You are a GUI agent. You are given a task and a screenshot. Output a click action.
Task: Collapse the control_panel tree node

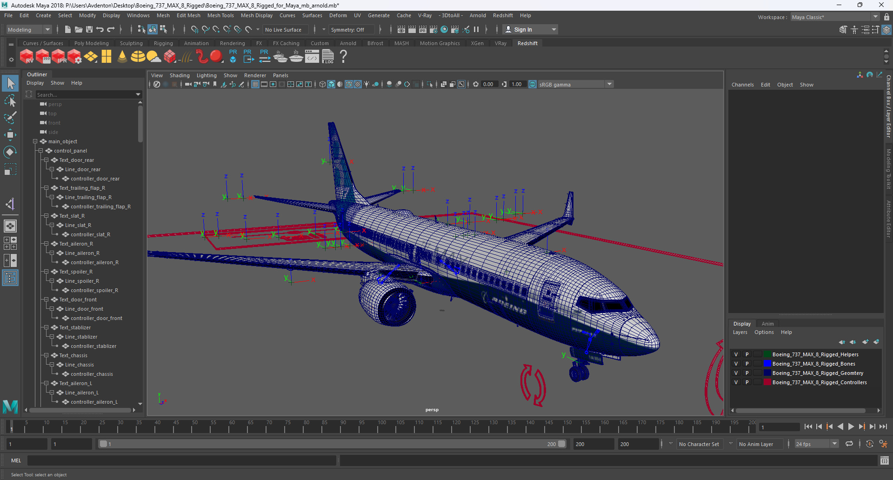[40, 151]
